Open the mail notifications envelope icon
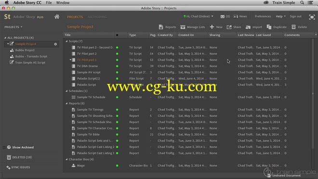 [x=222, y=16]
